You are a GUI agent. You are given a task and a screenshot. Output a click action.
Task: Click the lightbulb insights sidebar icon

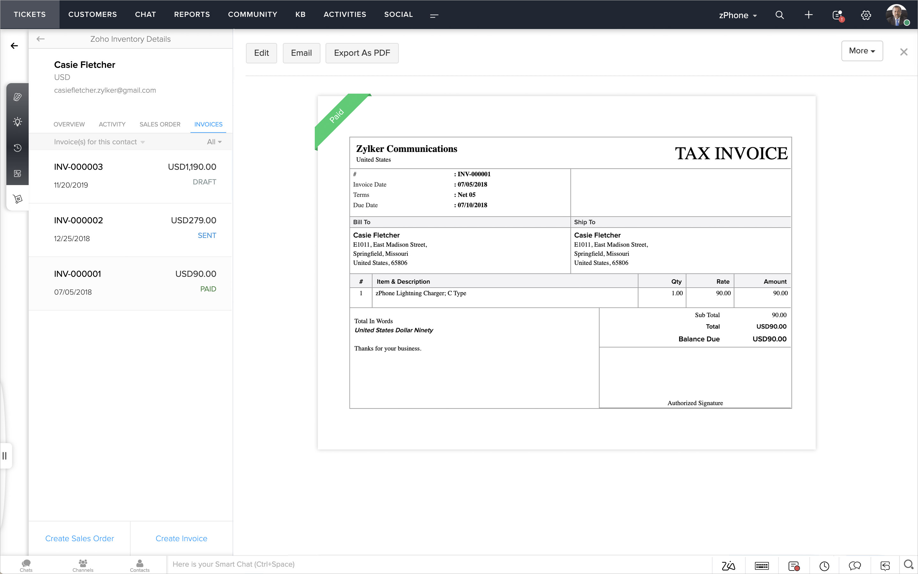pos(18,122)
